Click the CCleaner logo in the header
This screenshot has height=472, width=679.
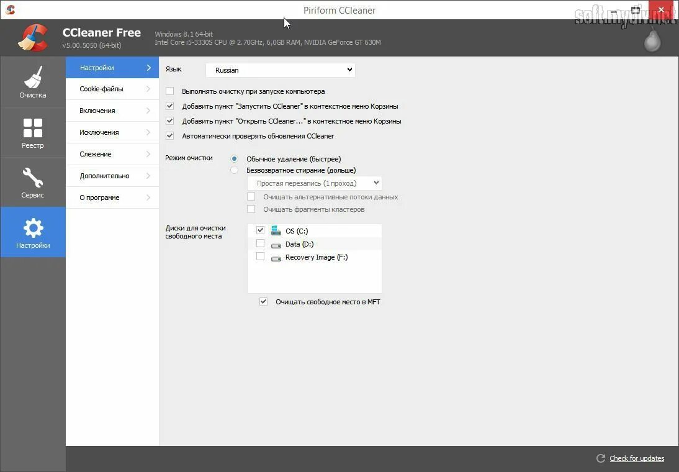pos(34,37)
